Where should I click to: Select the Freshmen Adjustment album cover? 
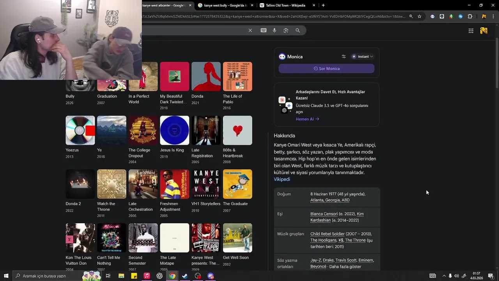(175, 184)
